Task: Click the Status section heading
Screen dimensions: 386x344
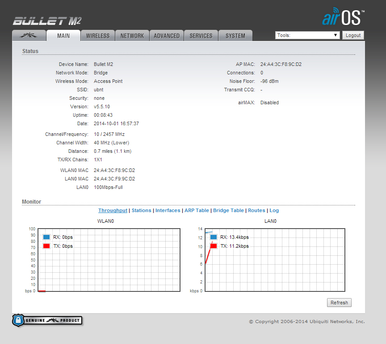Action: click(30, 51)
